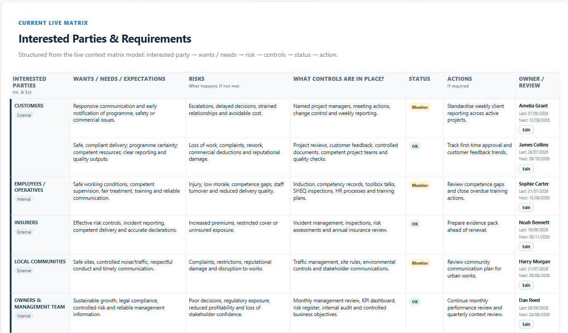Click OK status for Owners & Management Team
This screenshot has height=333, width=568.
[x=415, y=301]
